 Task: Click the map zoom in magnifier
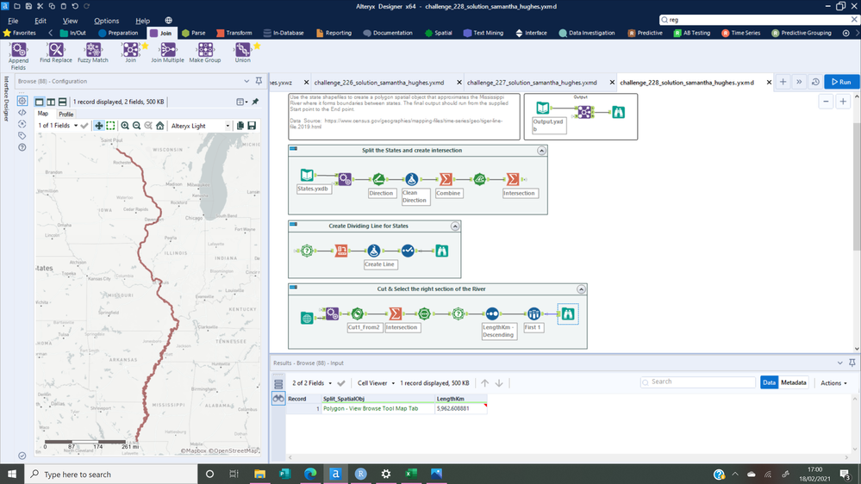click(x=125, y=126)
